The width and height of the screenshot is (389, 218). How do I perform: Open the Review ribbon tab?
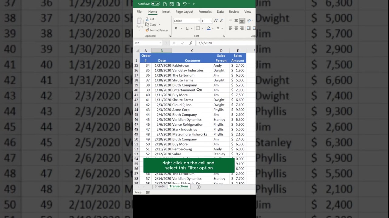(234, 12)
